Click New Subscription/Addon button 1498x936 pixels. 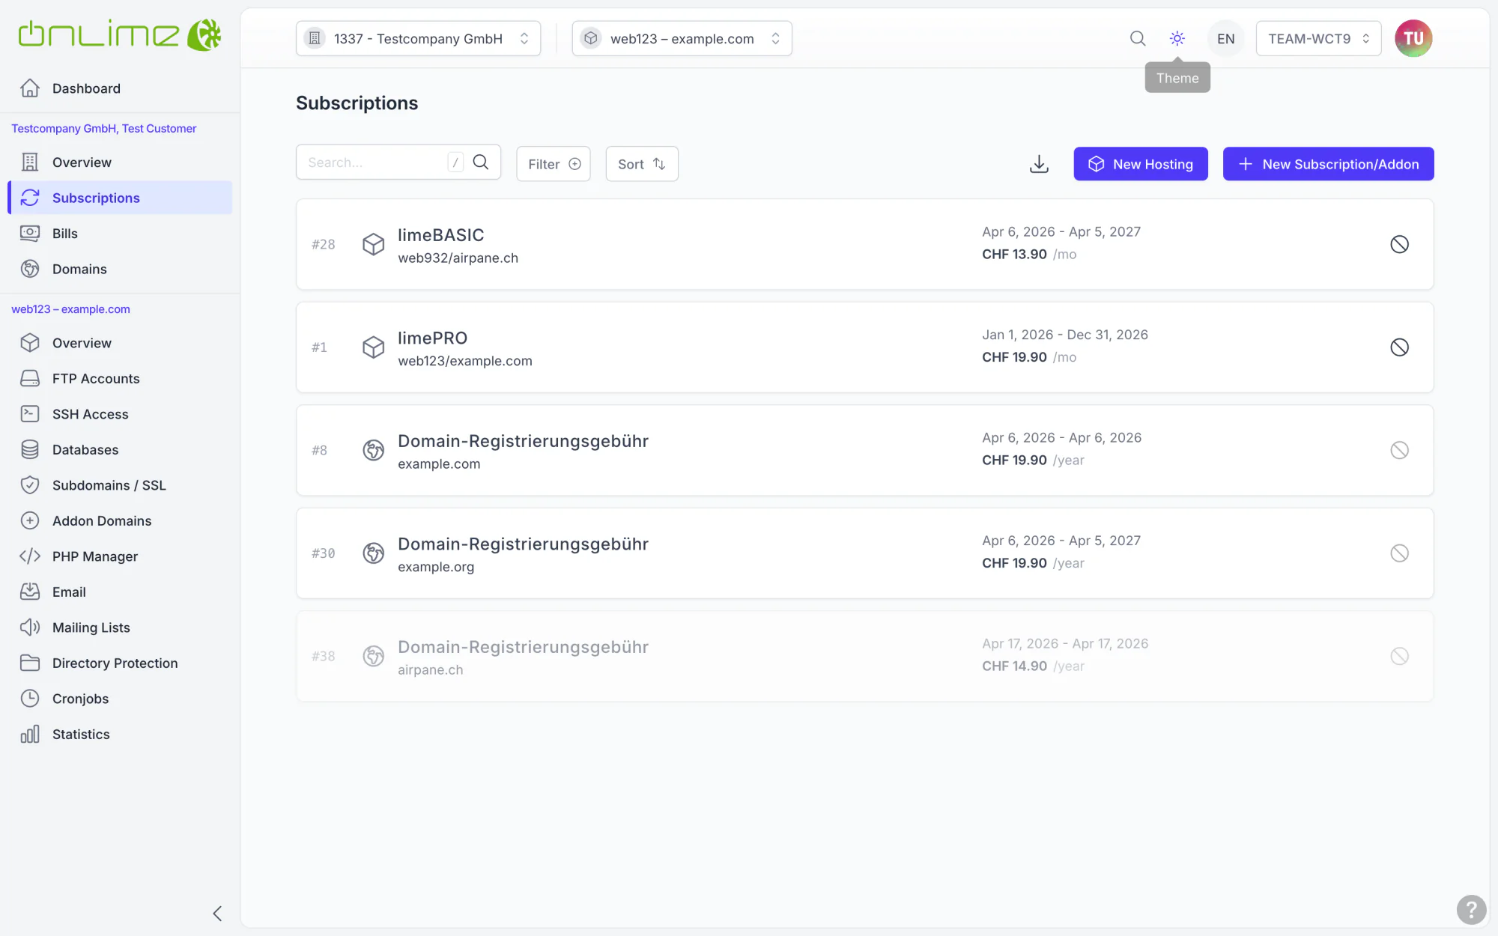(x=1328, y=163)
